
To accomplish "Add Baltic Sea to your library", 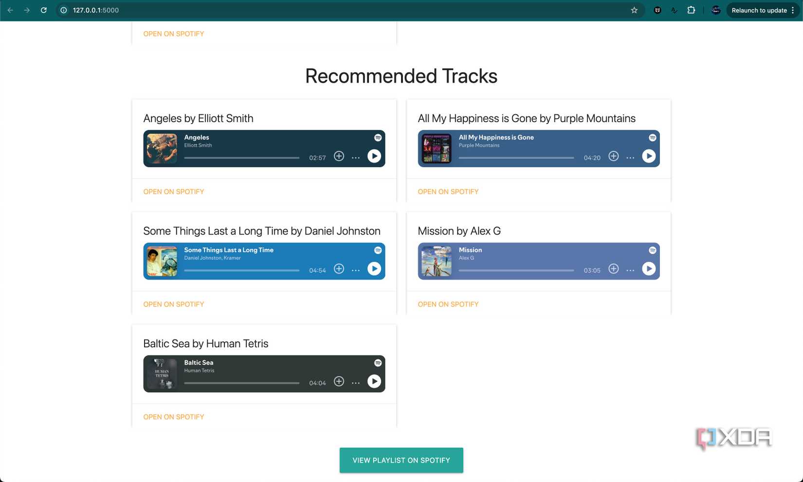I will (x=339, y=381).
